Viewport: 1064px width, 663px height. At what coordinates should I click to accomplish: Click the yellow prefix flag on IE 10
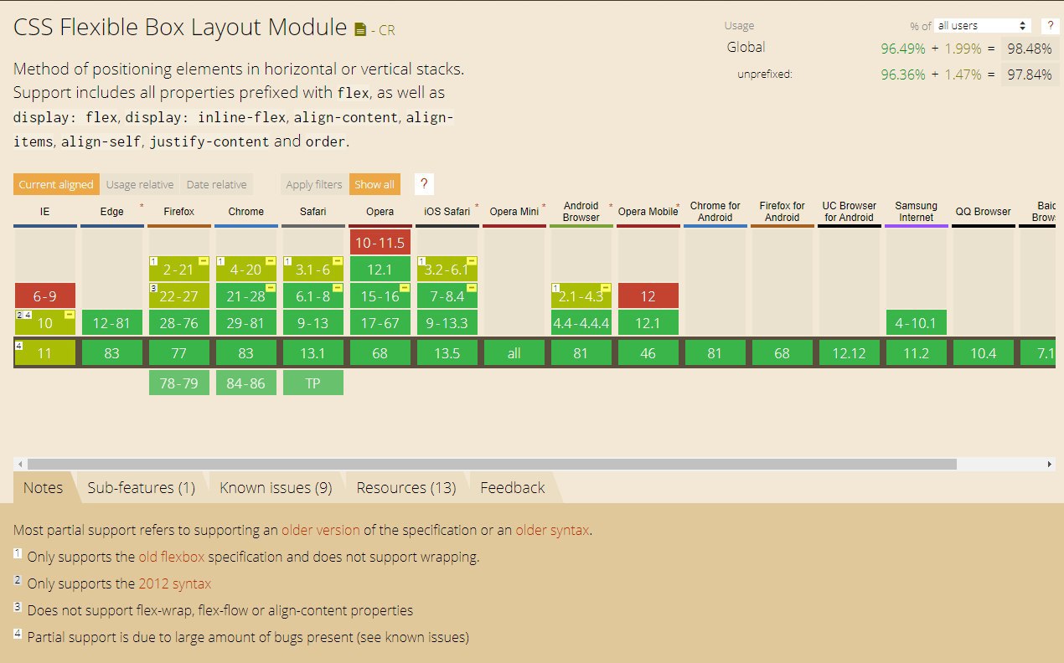[x=70, y=315]
